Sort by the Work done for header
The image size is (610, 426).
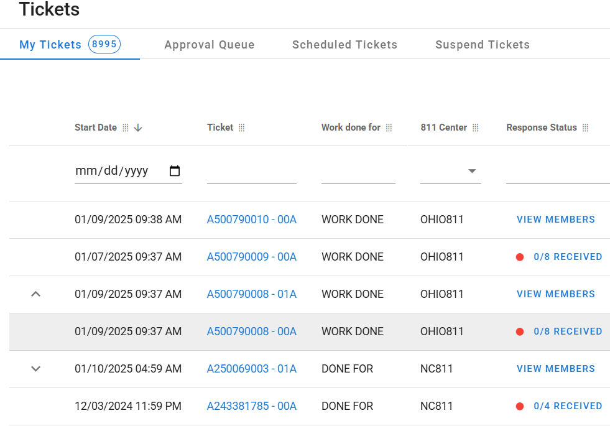[351, 127]
